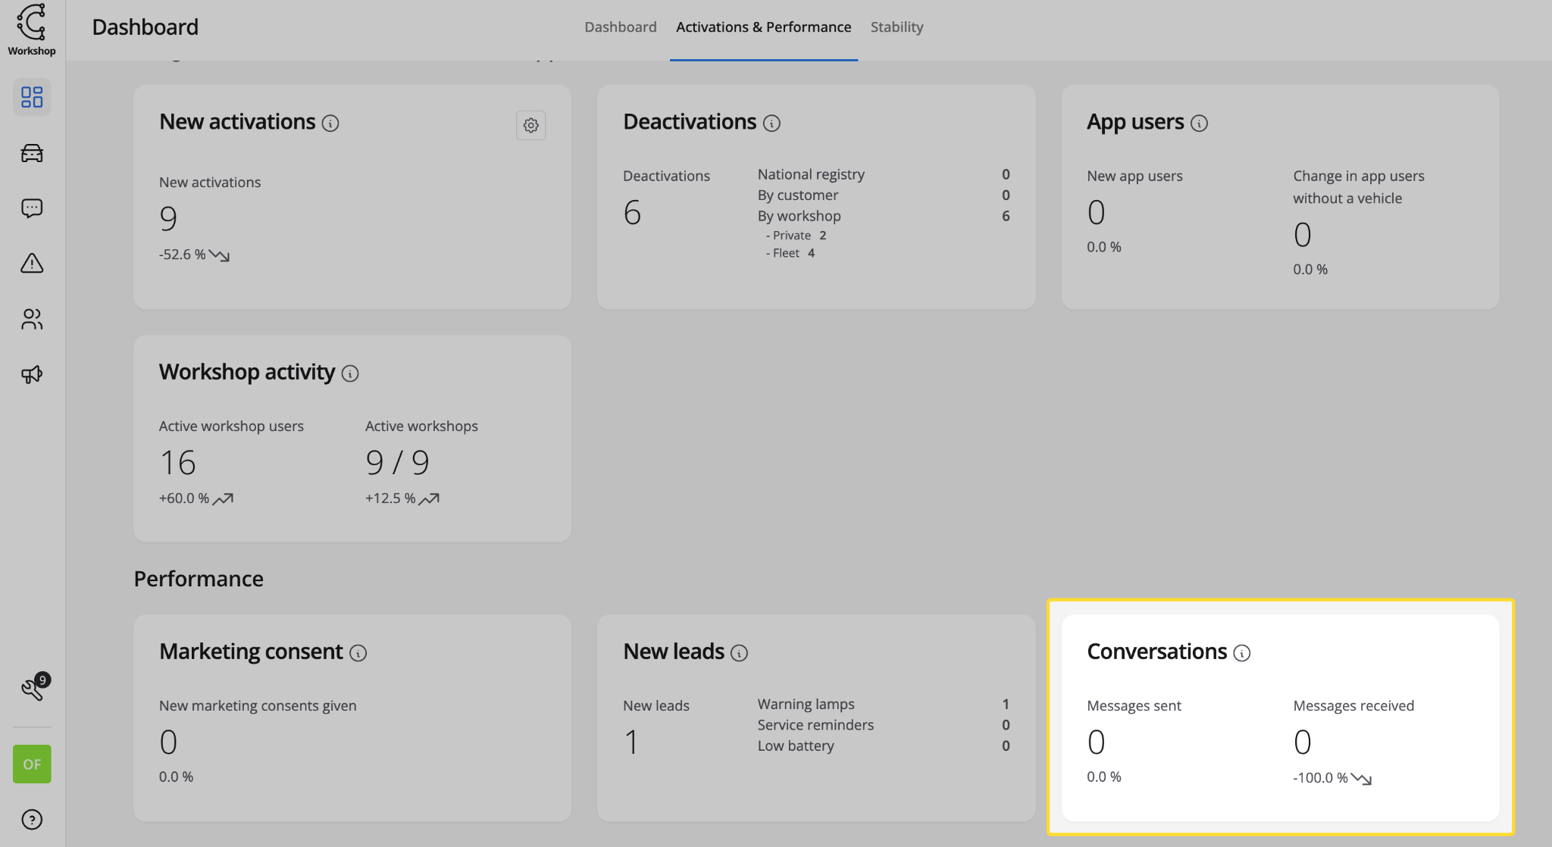Select the Activations & Performance tab
Viewport: 1552px width, 847px height.
(x=764, y=27)
